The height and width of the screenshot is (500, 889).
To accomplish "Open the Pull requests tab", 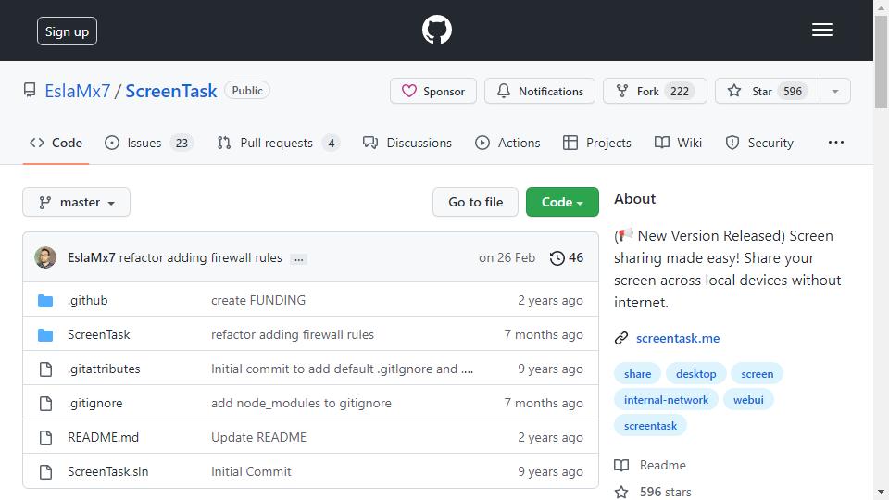I will [278, 143].
